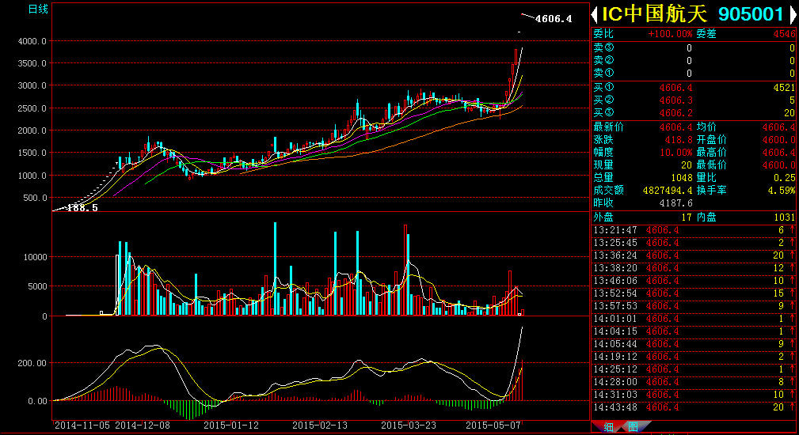This screenshot has height=435, width=799.
Task: Select the 14:31:03 trade tick row
Action: click(694, 395)
